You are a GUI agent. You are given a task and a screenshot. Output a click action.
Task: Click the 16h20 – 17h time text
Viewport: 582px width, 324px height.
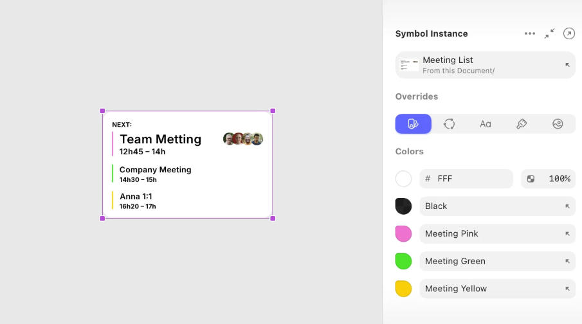(x=138, y=206)
